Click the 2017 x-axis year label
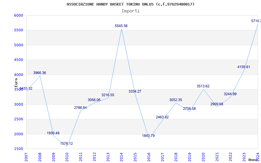Screen dimensions: 261x163 click(162, 157)
